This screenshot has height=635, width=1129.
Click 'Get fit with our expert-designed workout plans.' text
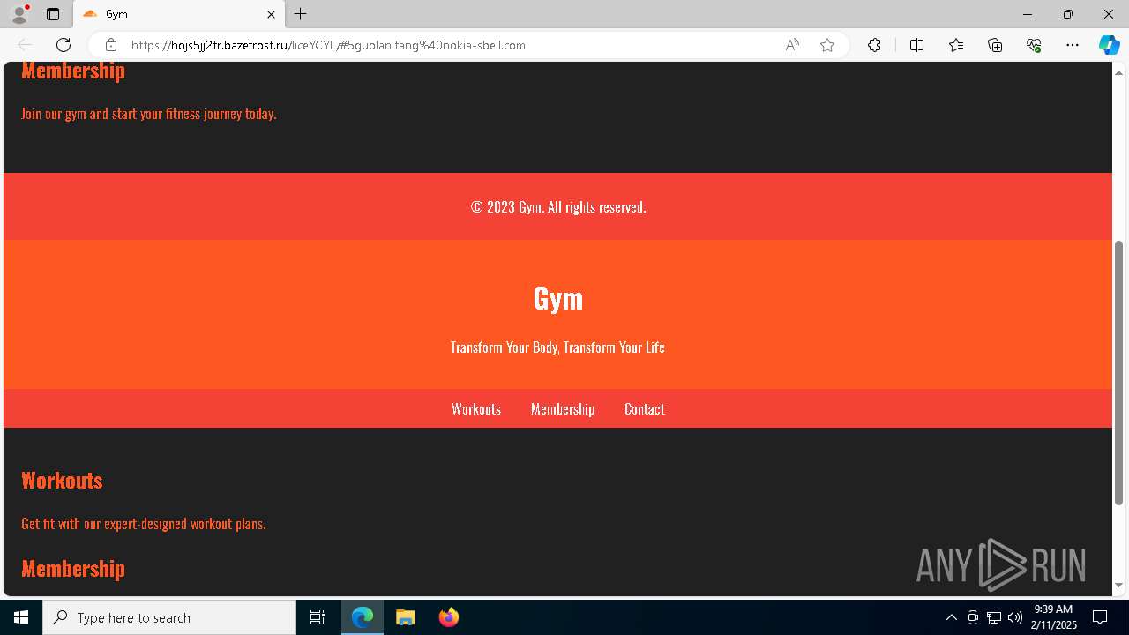click(144, 524)
